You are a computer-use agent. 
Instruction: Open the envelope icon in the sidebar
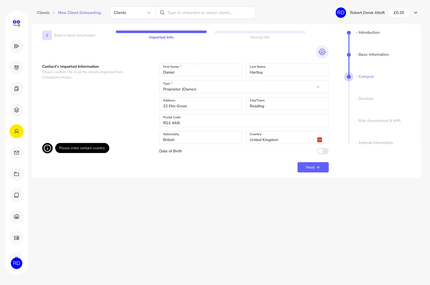17,153
